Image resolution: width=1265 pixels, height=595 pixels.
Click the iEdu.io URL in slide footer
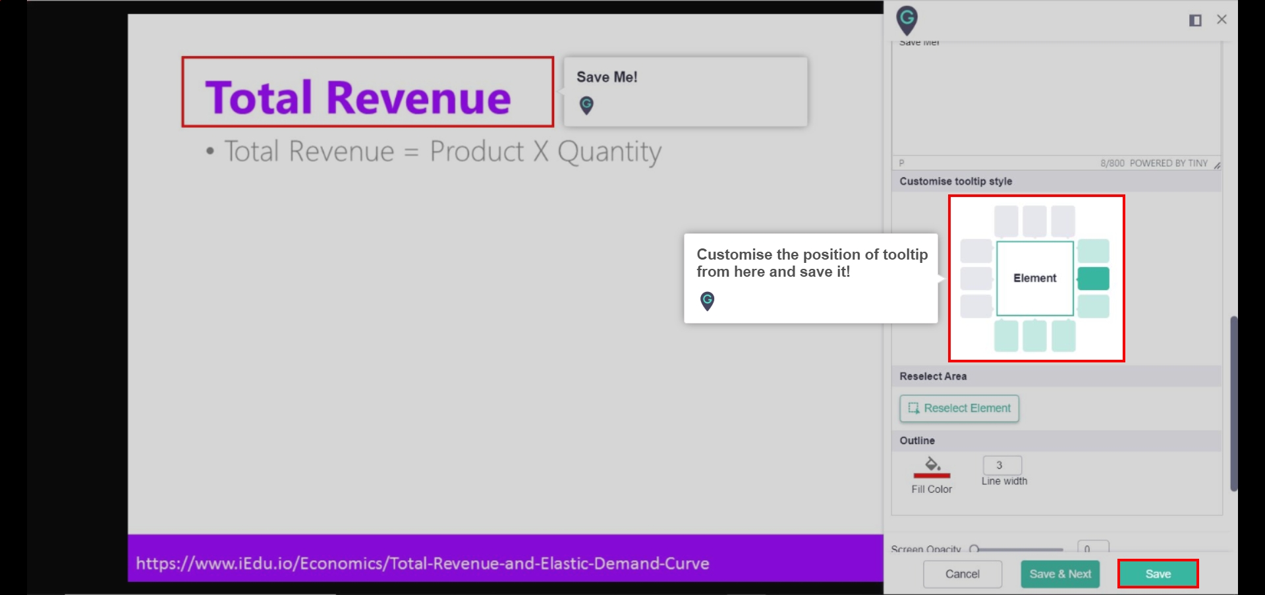click(422, 563)
